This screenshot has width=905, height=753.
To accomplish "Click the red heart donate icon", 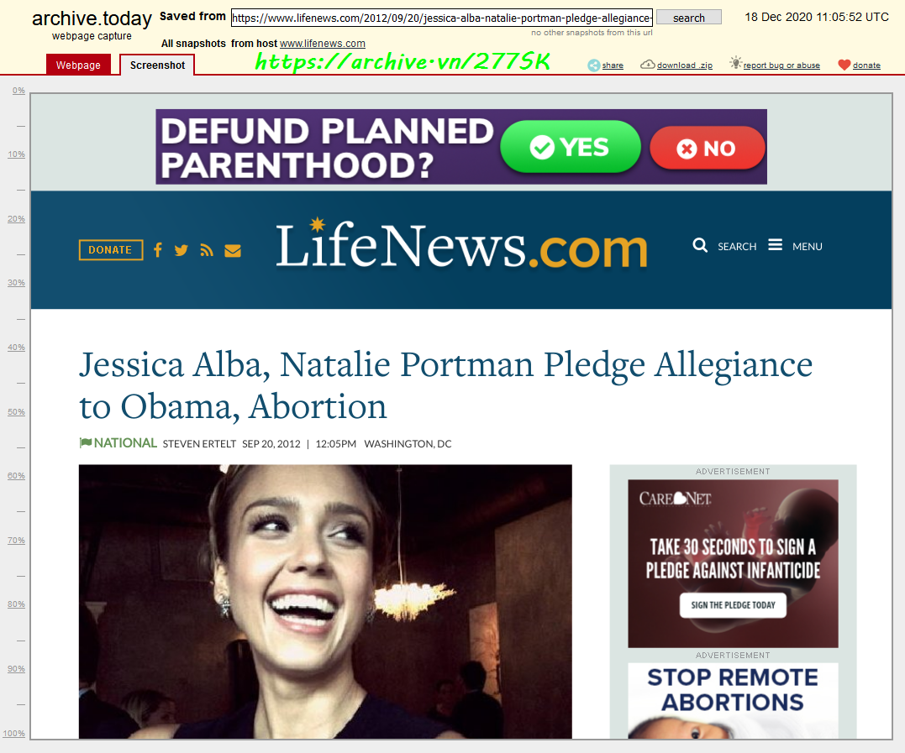I will (844, 65).
